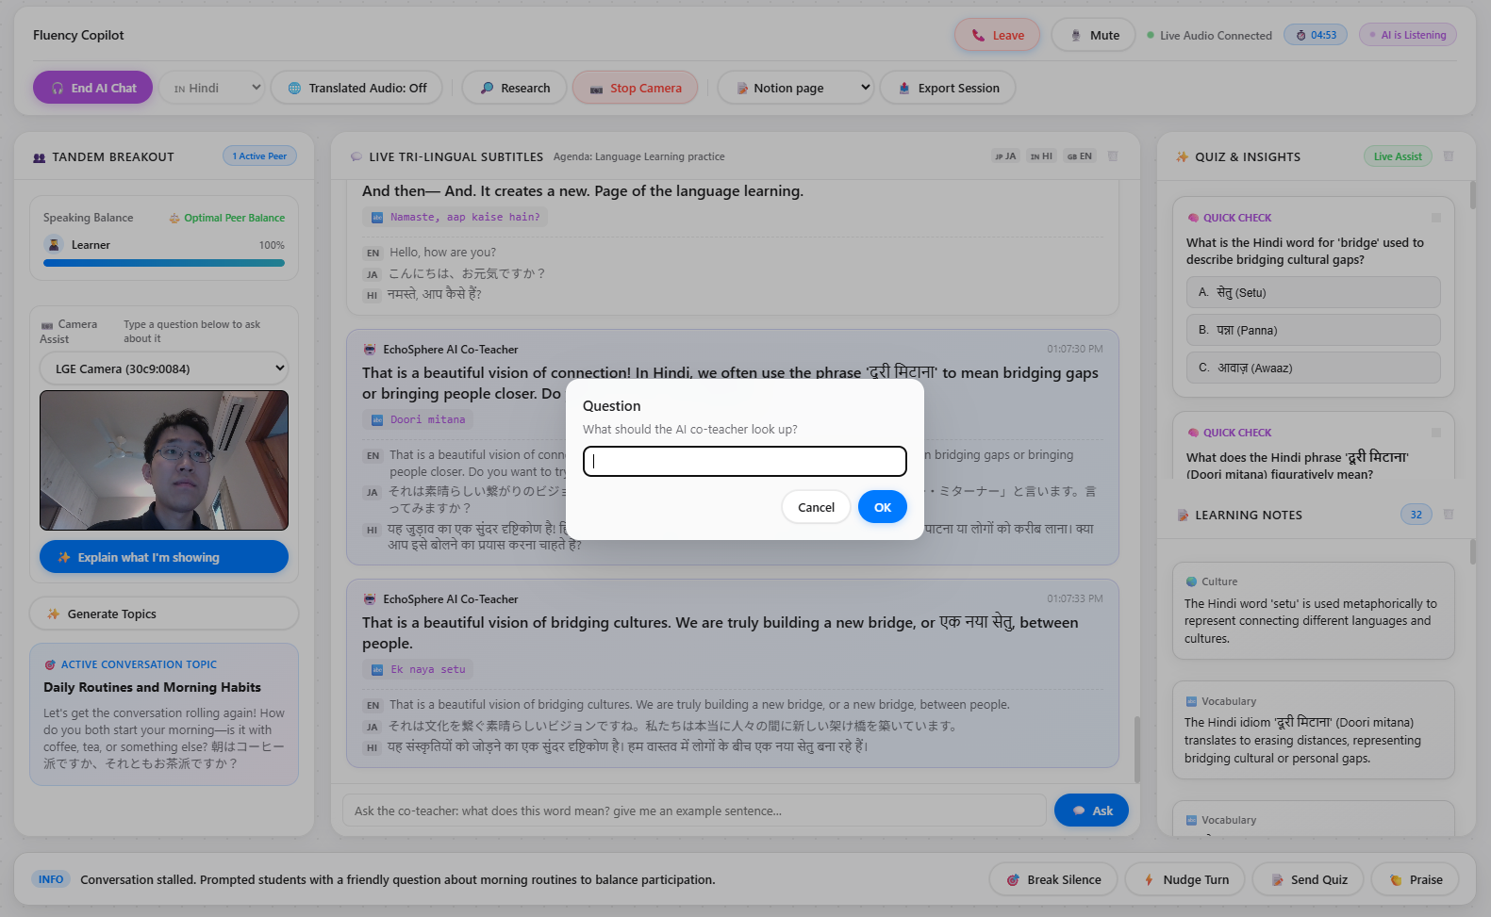Open the LGE Camera device dropdown
The image size is (1491, 917).
[x=164, y=368]
